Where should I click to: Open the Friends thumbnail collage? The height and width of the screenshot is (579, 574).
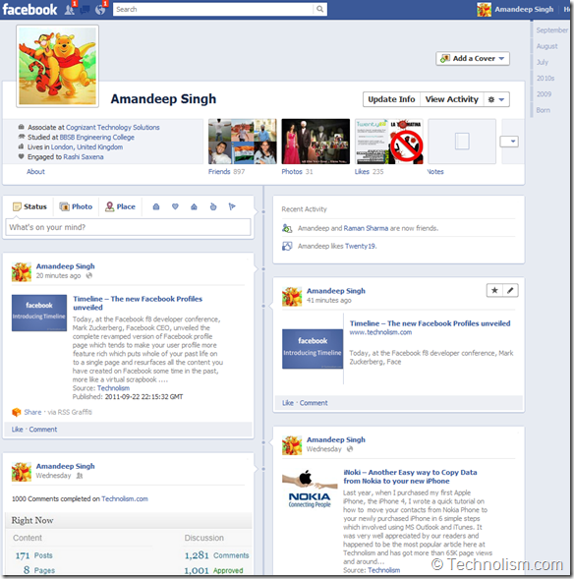point(242,142)
